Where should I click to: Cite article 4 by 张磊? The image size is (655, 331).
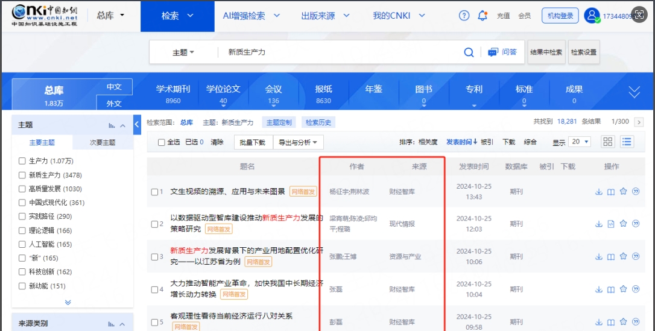click(636, 289)
